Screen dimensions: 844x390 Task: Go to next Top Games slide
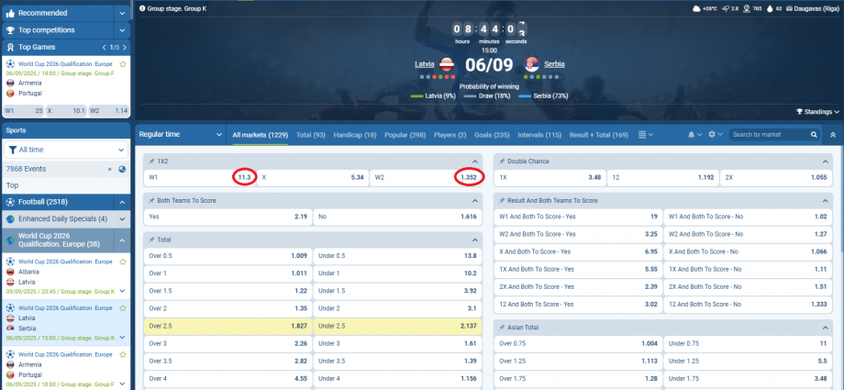tap(125, 48)
